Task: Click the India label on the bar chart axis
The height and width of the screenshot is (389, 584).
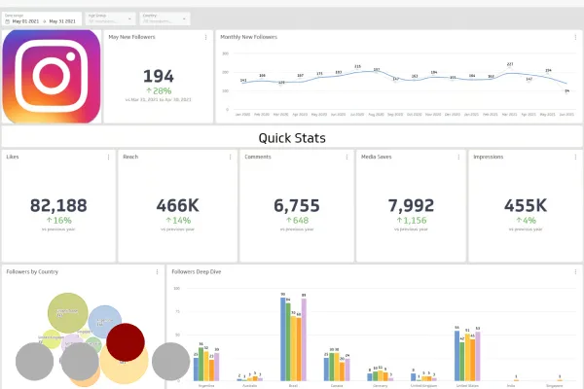Action: 511,386
